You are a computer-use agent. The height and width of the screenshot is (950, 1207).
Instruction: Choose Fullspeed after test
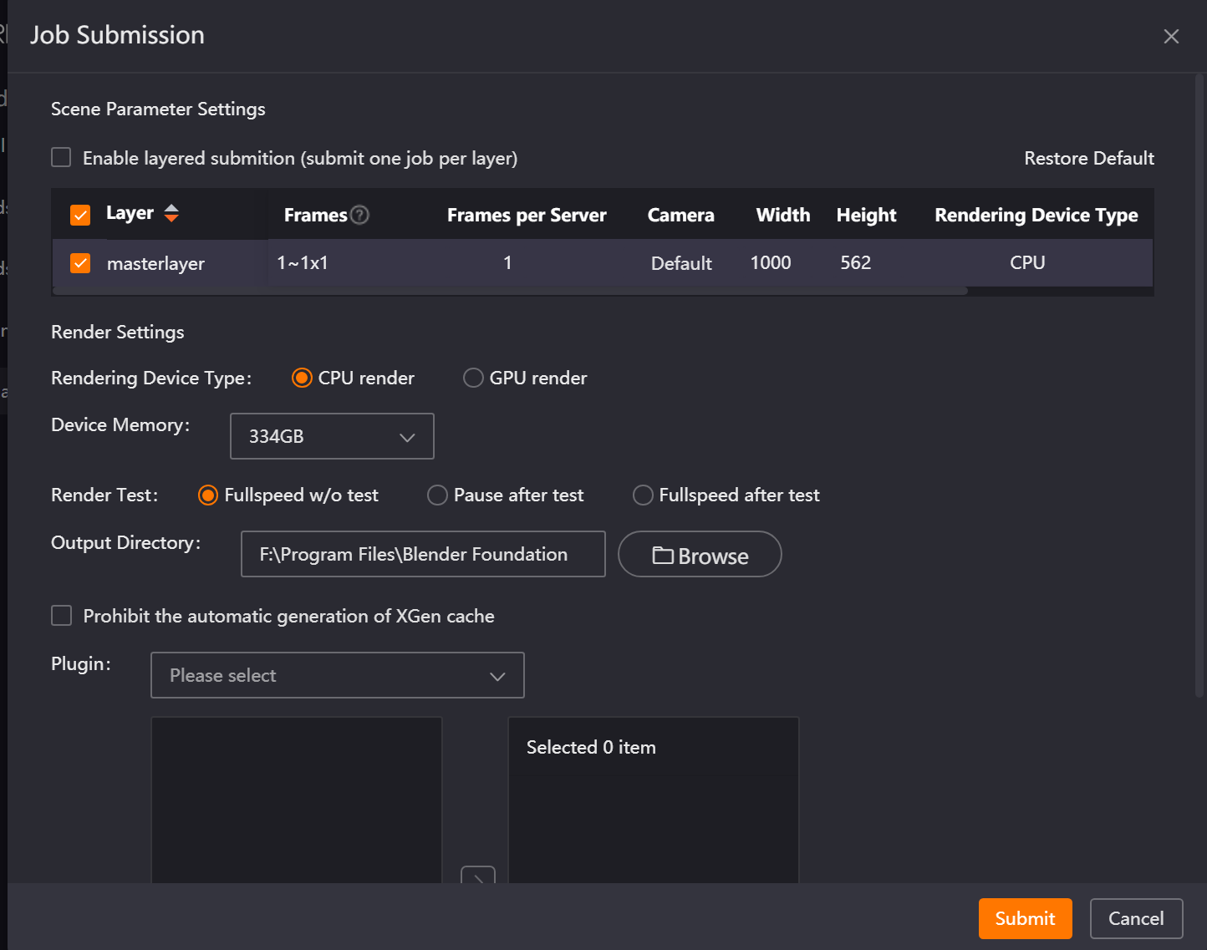click(x=643, y=495)
